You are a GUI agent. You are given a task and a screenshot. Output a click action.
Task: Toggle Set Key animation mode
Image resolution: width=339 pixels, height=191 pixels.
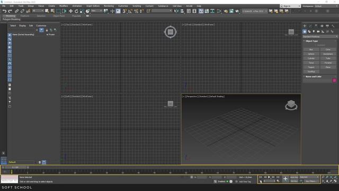(x=294, y=181)
